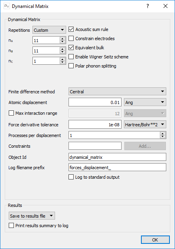
Task: Open the Repetitions Custom dropdown
Action: pyautogui.click(x=49, y=30)
